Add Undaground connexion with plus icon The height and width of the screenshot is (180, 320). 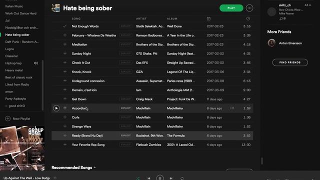[x=65, y=81]
